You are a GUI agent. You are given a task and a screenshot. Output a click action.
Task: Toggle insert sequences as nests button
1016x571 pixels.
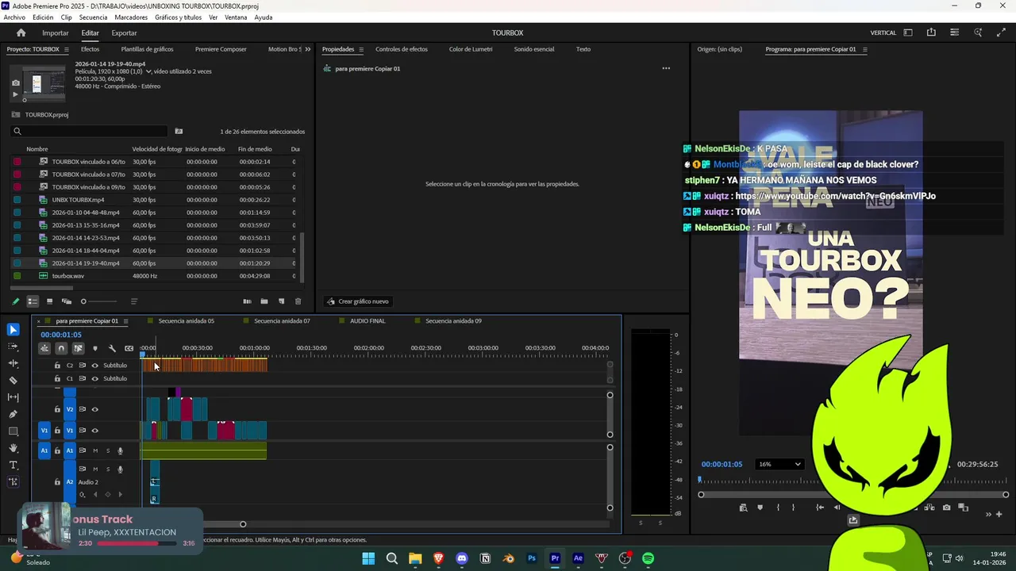44,348
